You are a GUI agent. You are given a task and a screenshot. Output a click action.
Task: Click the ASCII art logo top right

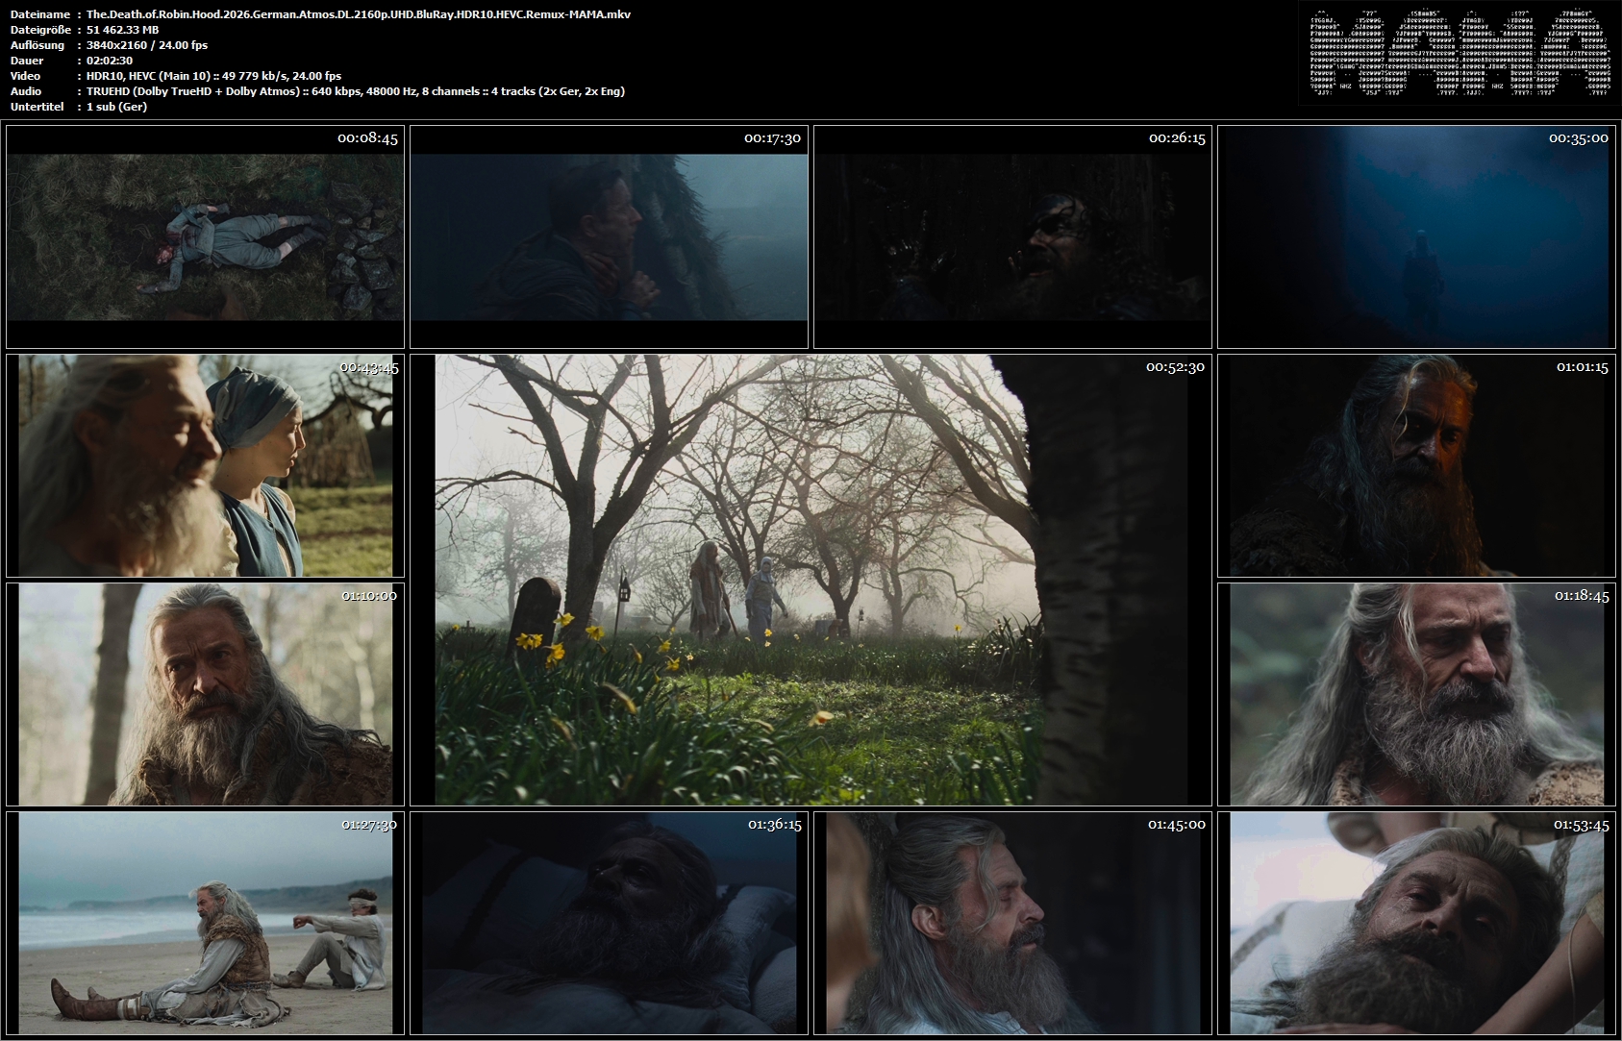(x=1460, y=53)
